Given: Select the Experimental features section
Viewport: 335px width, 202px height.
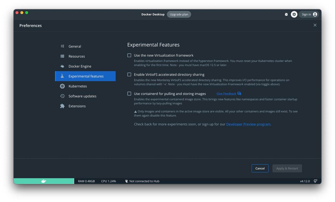Looking at the screenshot, I should point(85,76).
